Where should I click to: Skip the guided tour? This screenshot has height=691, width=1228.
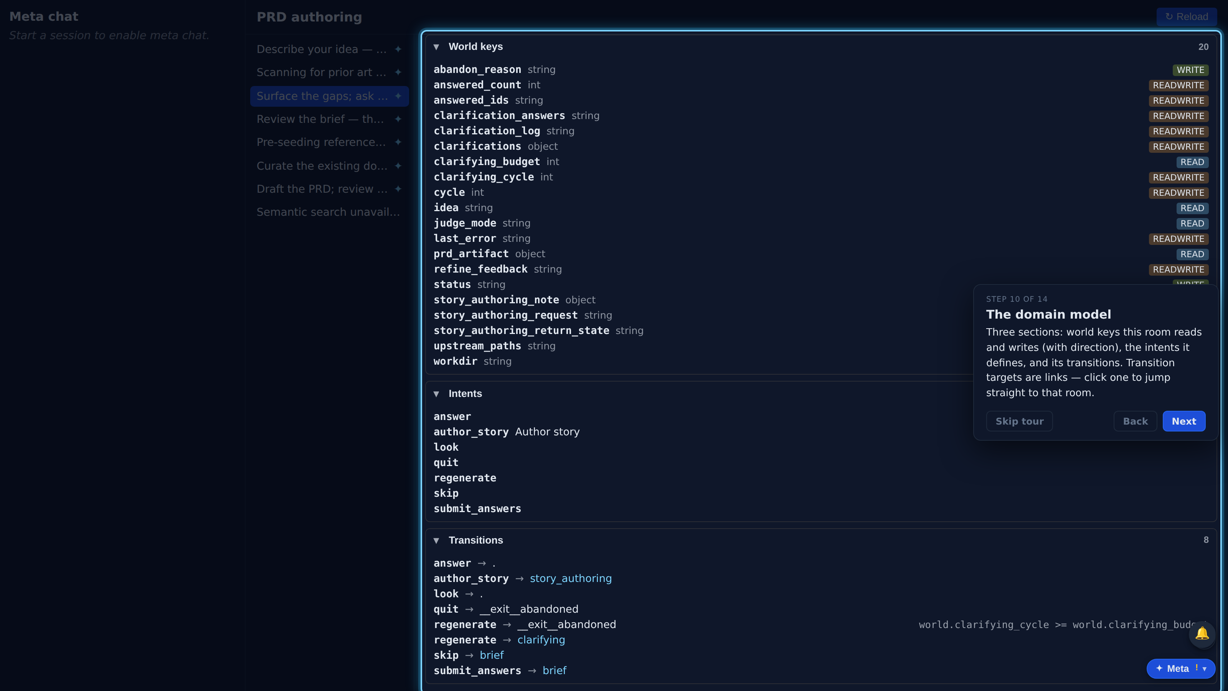tap(1019, 421)
